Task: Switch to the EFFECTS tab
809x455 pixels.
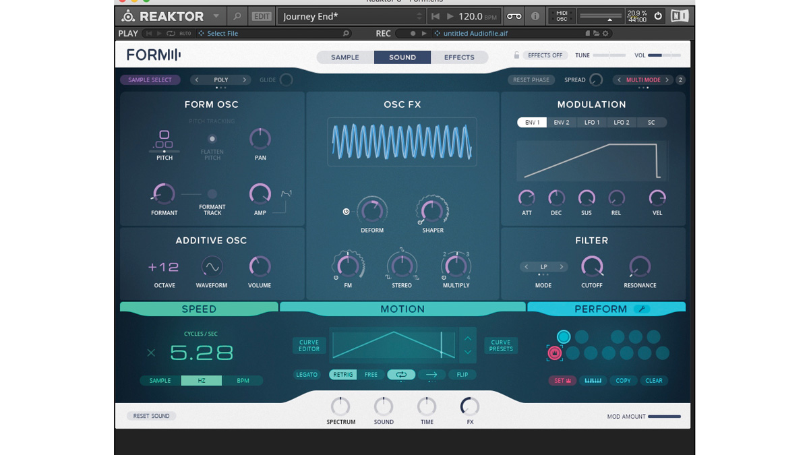Action: click(460, 57)
